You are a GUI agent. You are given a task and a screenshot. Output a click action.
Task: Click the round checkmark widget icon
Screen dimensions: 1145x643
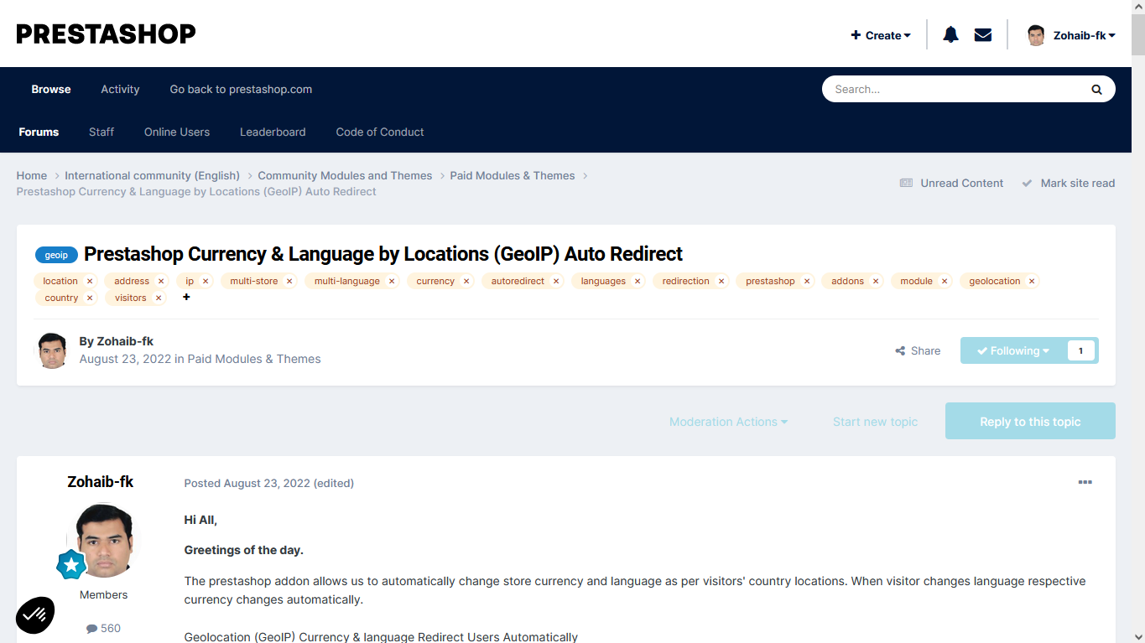35,615
